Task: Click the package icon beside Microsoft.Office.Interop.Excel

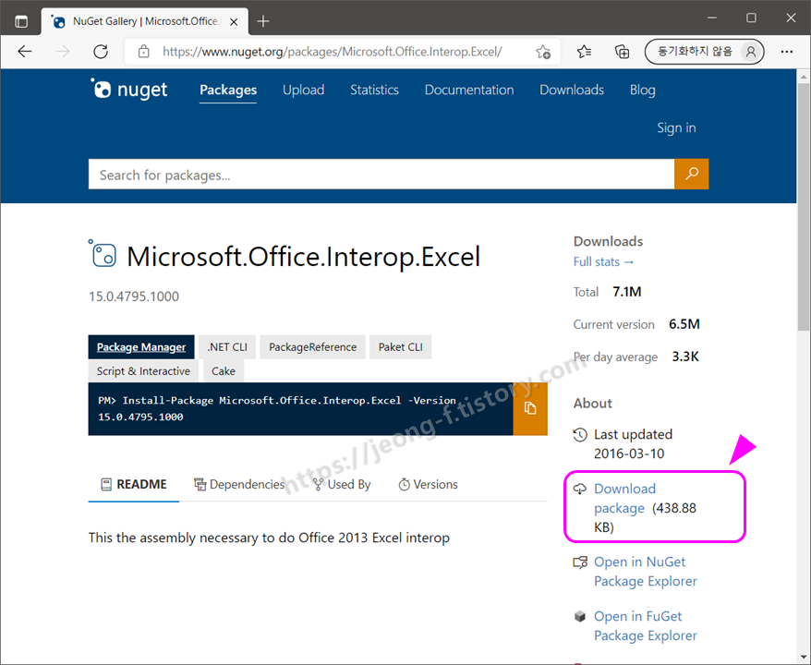Action: (103, 254)
